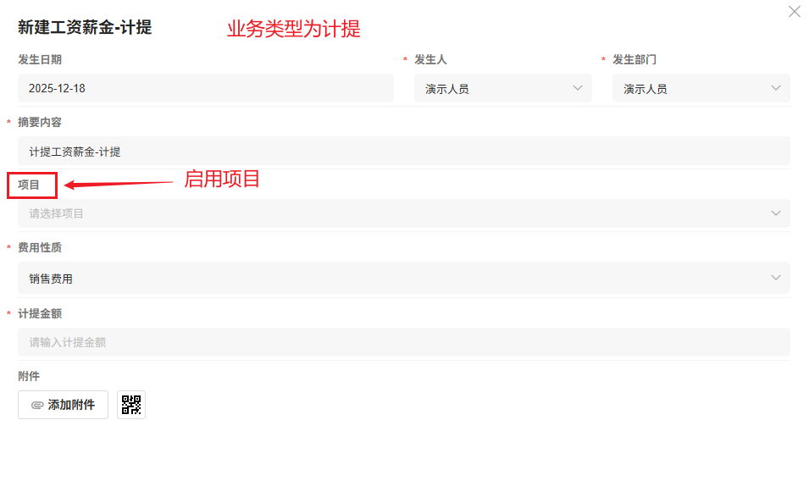This screenshot has width=809, height=503.
Task: Click the 费用性质 field label
Action: 40,247
